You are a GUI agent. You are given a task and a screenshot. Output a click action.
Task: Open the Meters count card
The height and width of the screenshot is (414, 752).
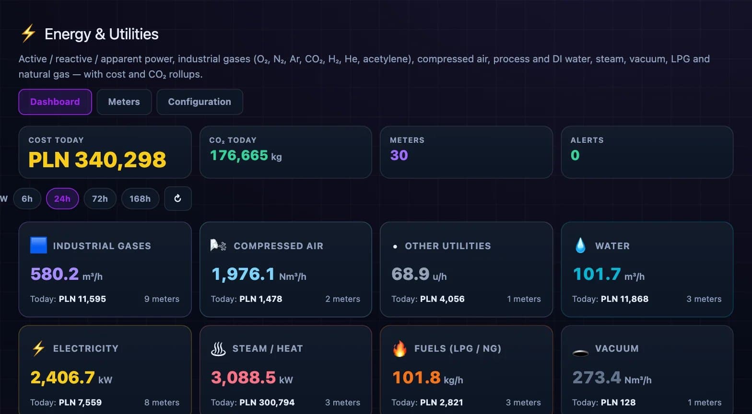pos(466,152)
